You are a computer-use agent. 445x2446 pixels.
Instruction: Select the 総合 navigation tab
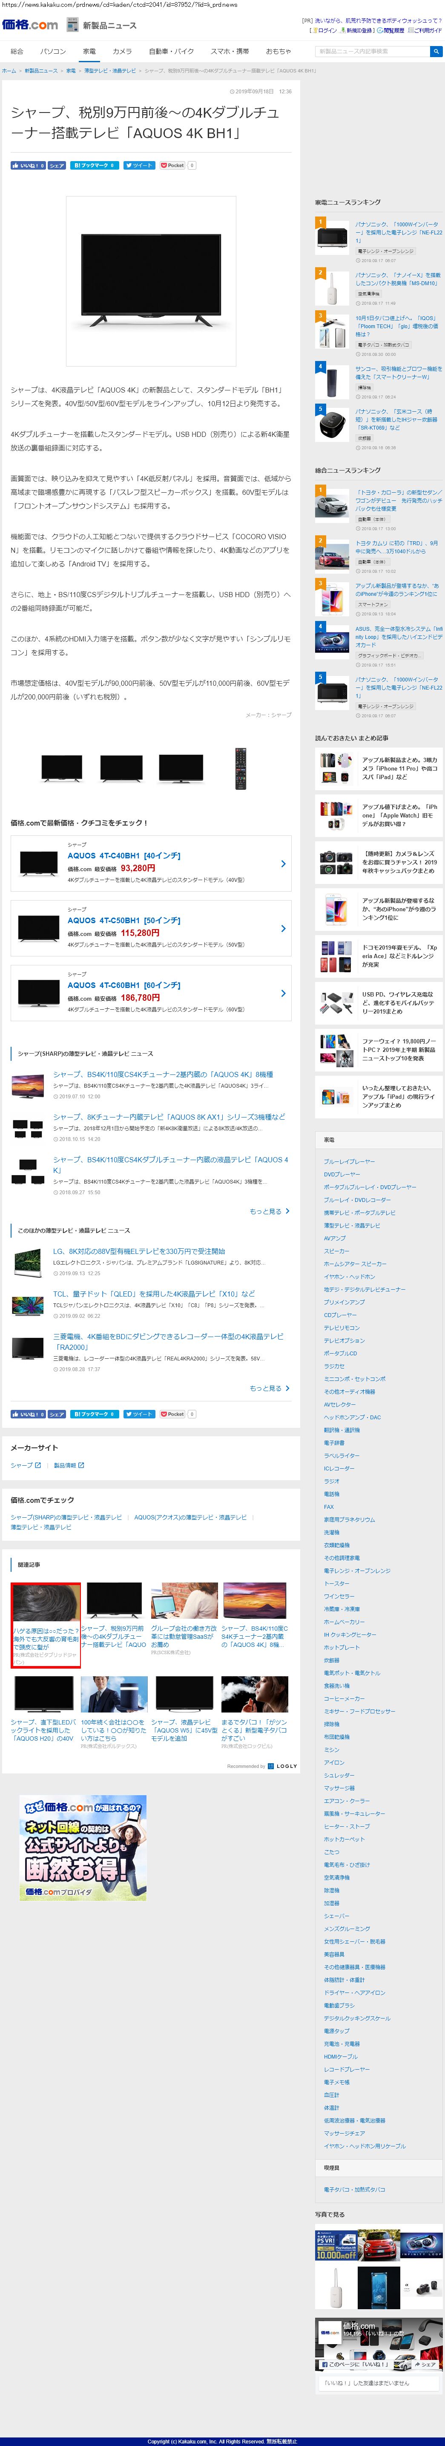pos(17,51)
